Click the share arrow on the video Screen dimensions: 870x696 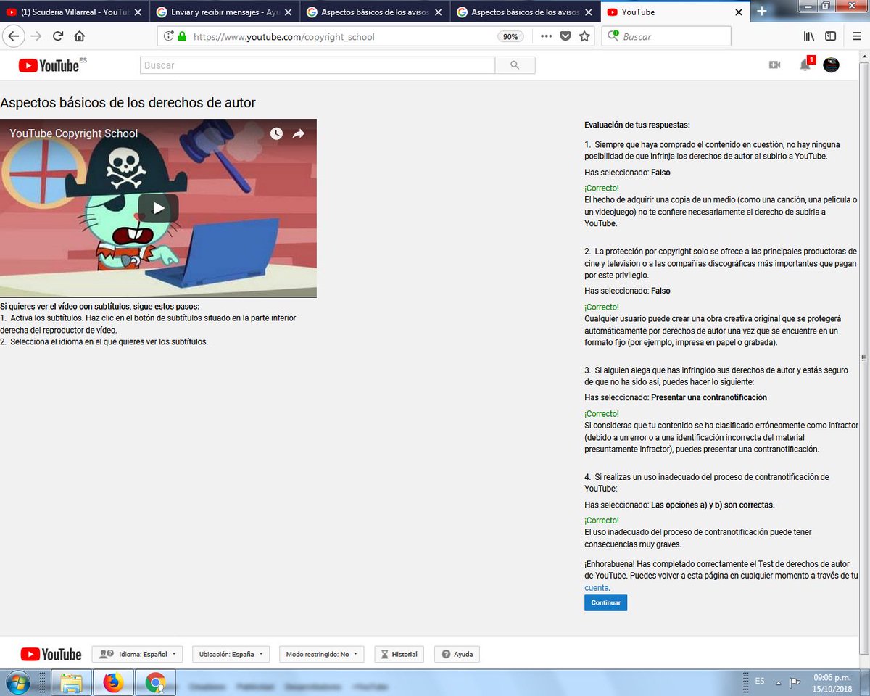coord(299,133)
